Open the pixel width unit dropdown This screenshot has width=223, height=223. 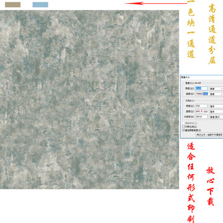pos(216,89)
